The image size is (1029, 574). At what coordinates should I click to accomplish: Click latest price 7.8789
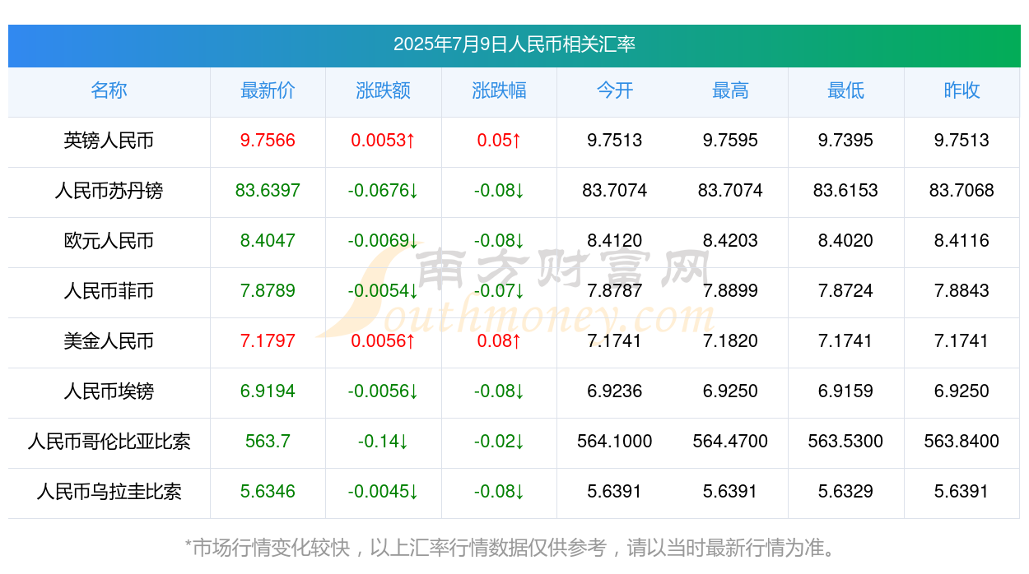(268, 291)
